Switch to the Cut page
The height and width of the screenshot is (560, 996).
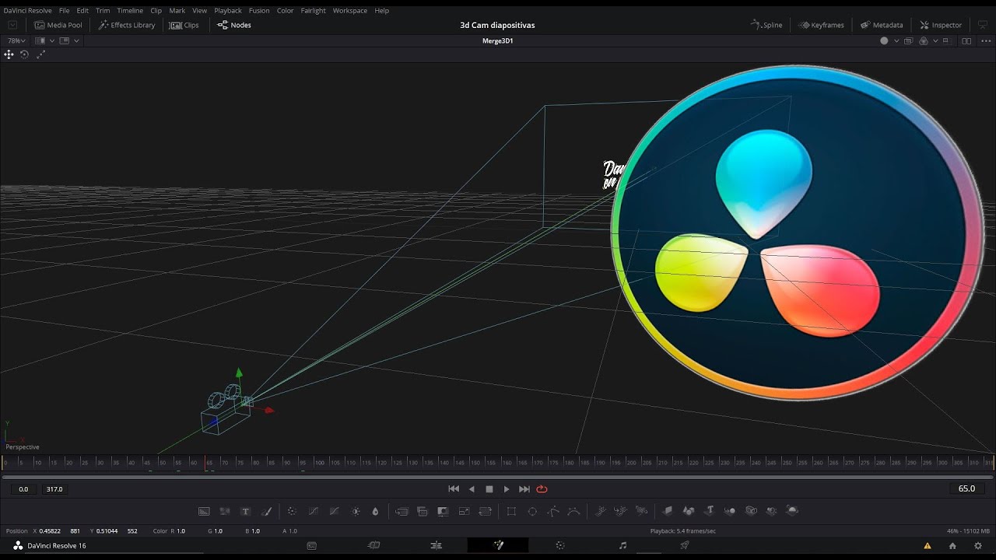(x=373, y=546)
